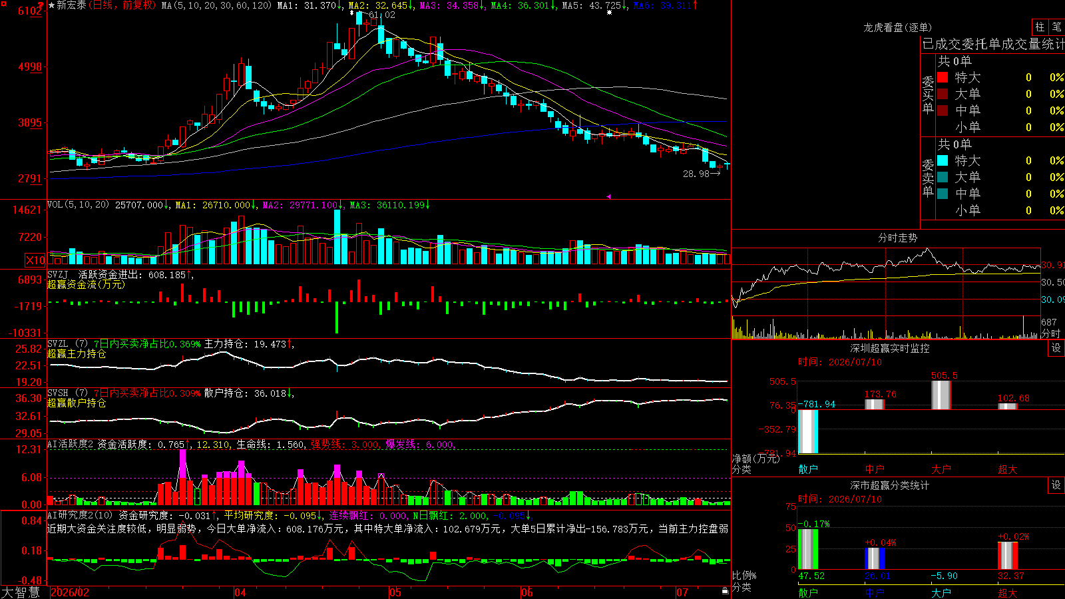1065x599 pixels.
Task: Click the 小单 row label under 委卖单
Action: click(968, 210)
